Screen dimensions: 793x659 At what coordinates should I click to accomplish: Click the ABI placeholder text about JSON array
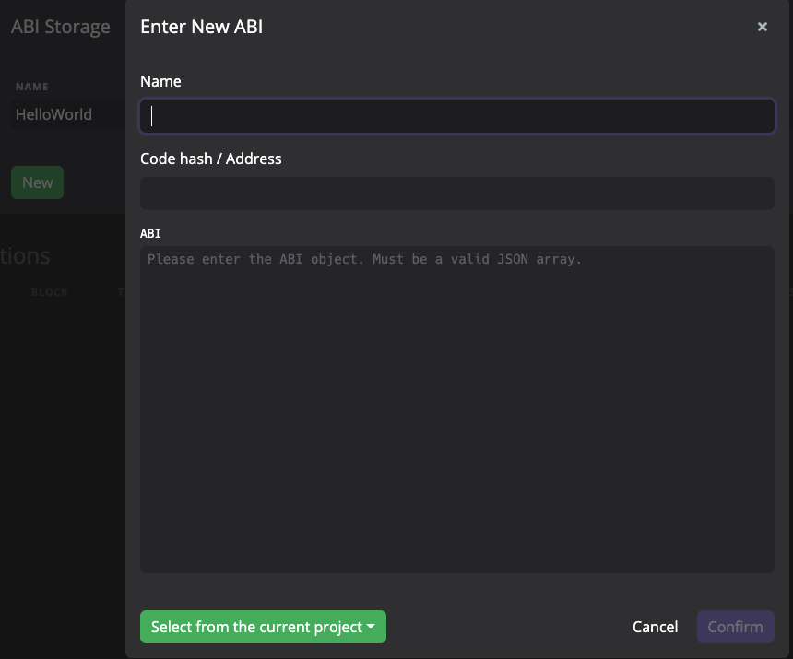point(364,259)
